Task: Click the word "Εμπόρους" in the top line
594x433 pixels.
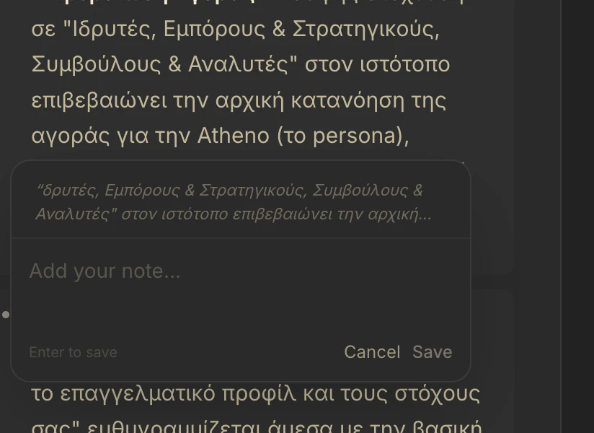Action: click(214, 29)
